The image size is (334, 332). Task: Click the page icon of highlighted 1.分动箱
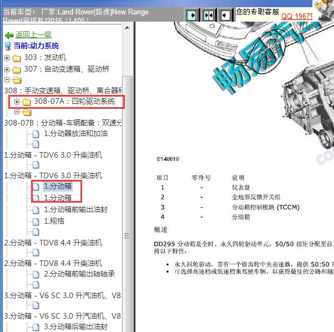pos(36,187)
